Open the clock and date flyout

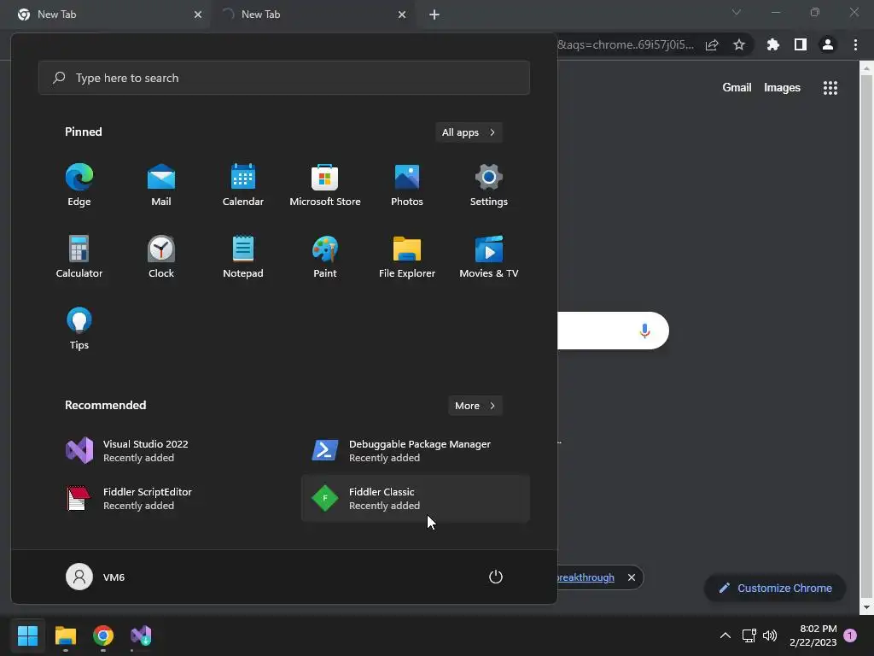(813, 635)
